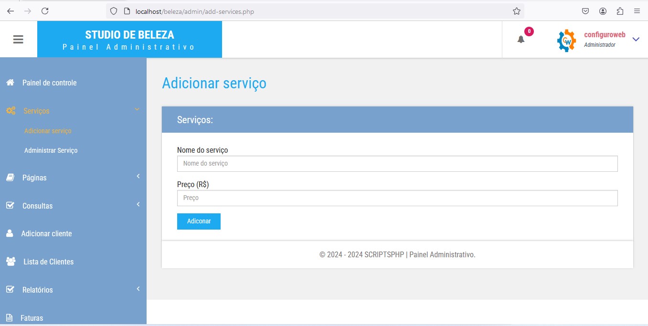The width and height of the screenshot is (648, 326).
Task: Click the gears icon next to Serviços
Action: tap(11, 111)
